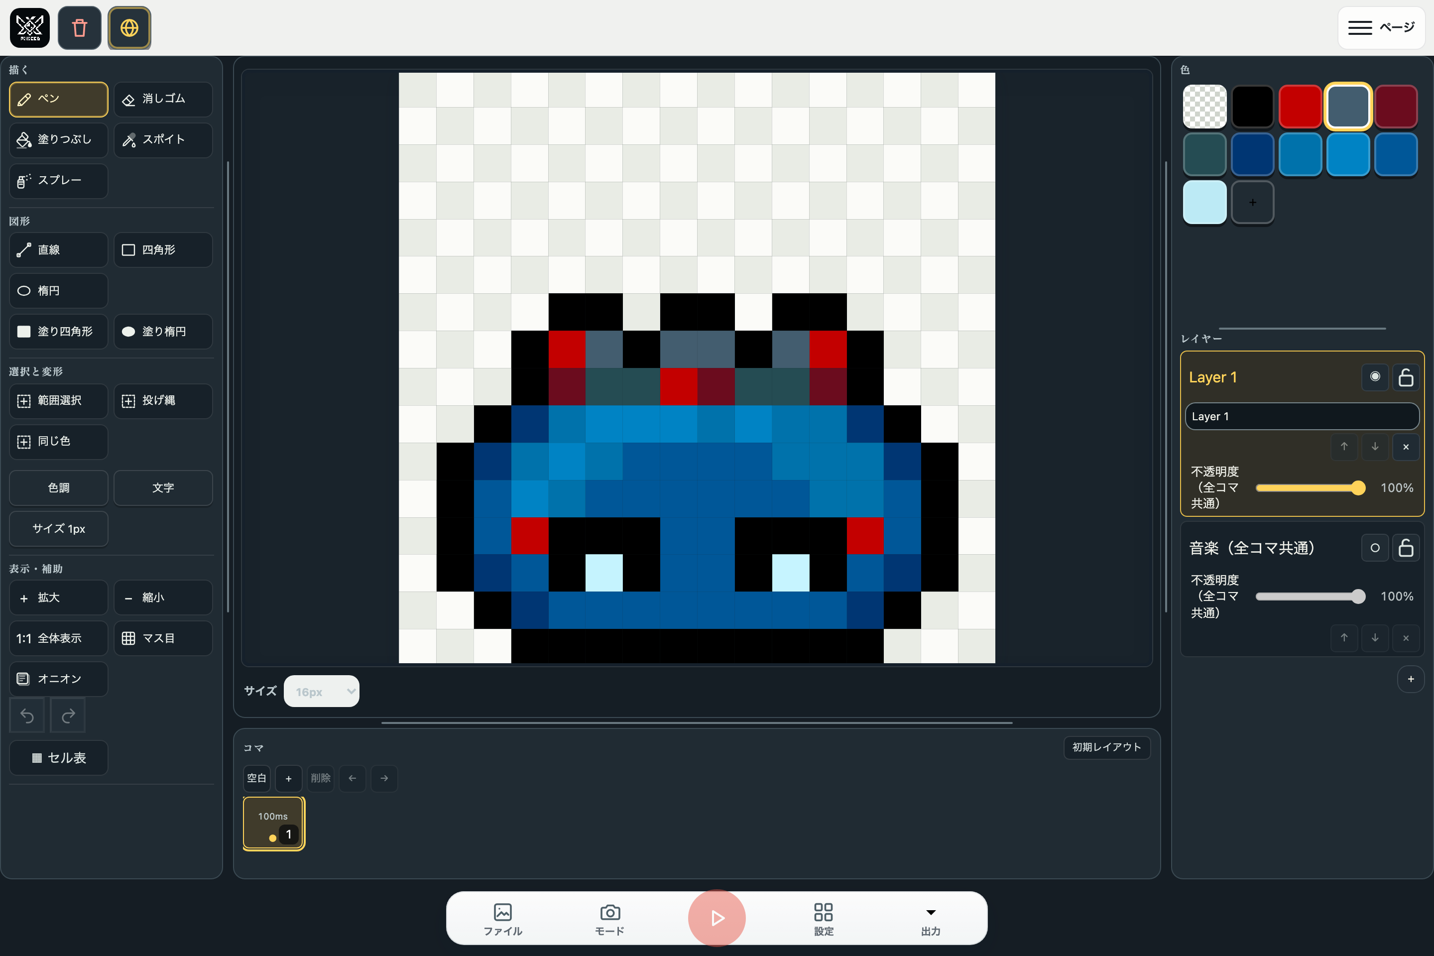The width and height of the screenshot is (1434, 956).
Task: Choose the 楕円 ellipse tool
Action: coord(59,291)
